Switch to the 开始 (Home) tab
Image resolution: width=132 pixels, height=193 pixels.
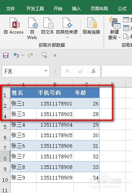tap(58, 9)
